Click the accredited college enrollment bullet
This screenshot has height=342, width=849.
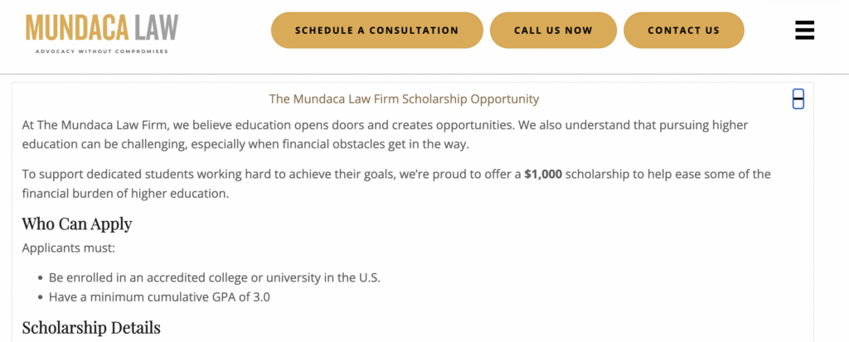coord(215,277)
